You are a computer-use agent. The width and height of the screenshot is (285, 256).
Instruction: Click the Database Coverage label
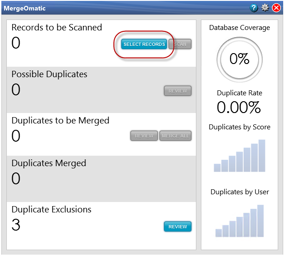tap(240, 28)
